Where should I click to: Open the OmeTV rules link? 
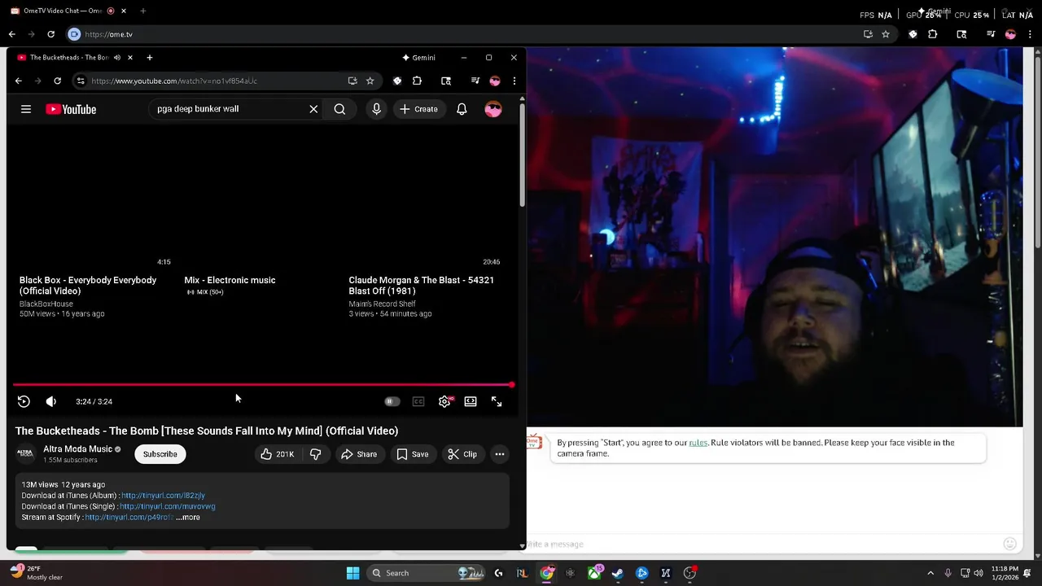click(698, 443)
